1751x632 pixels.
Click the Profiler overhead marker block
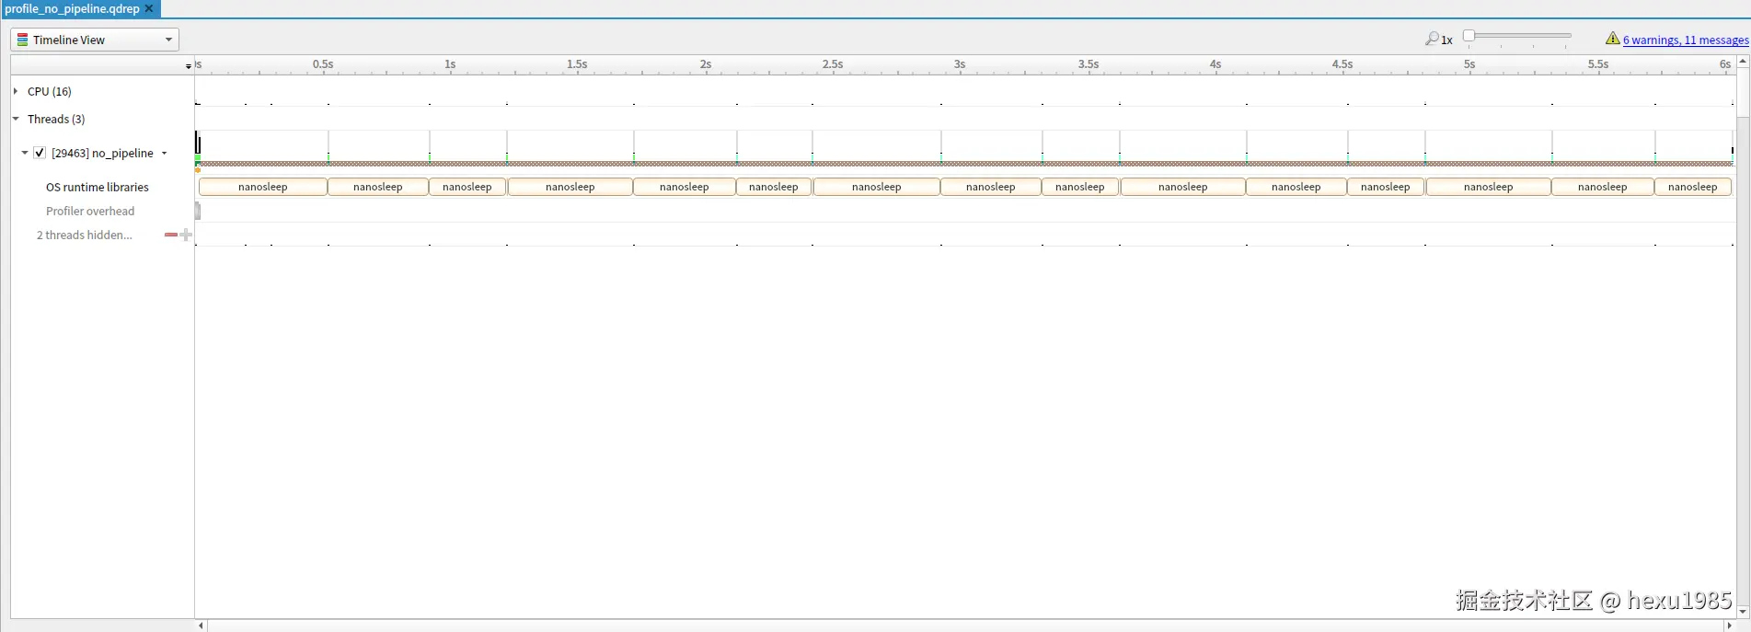tap(198, 211)
